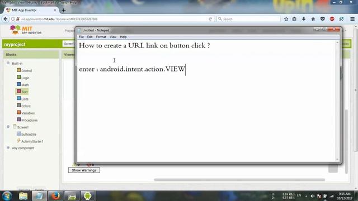
Task: Click the network signal tray icon
Action: 332,196
